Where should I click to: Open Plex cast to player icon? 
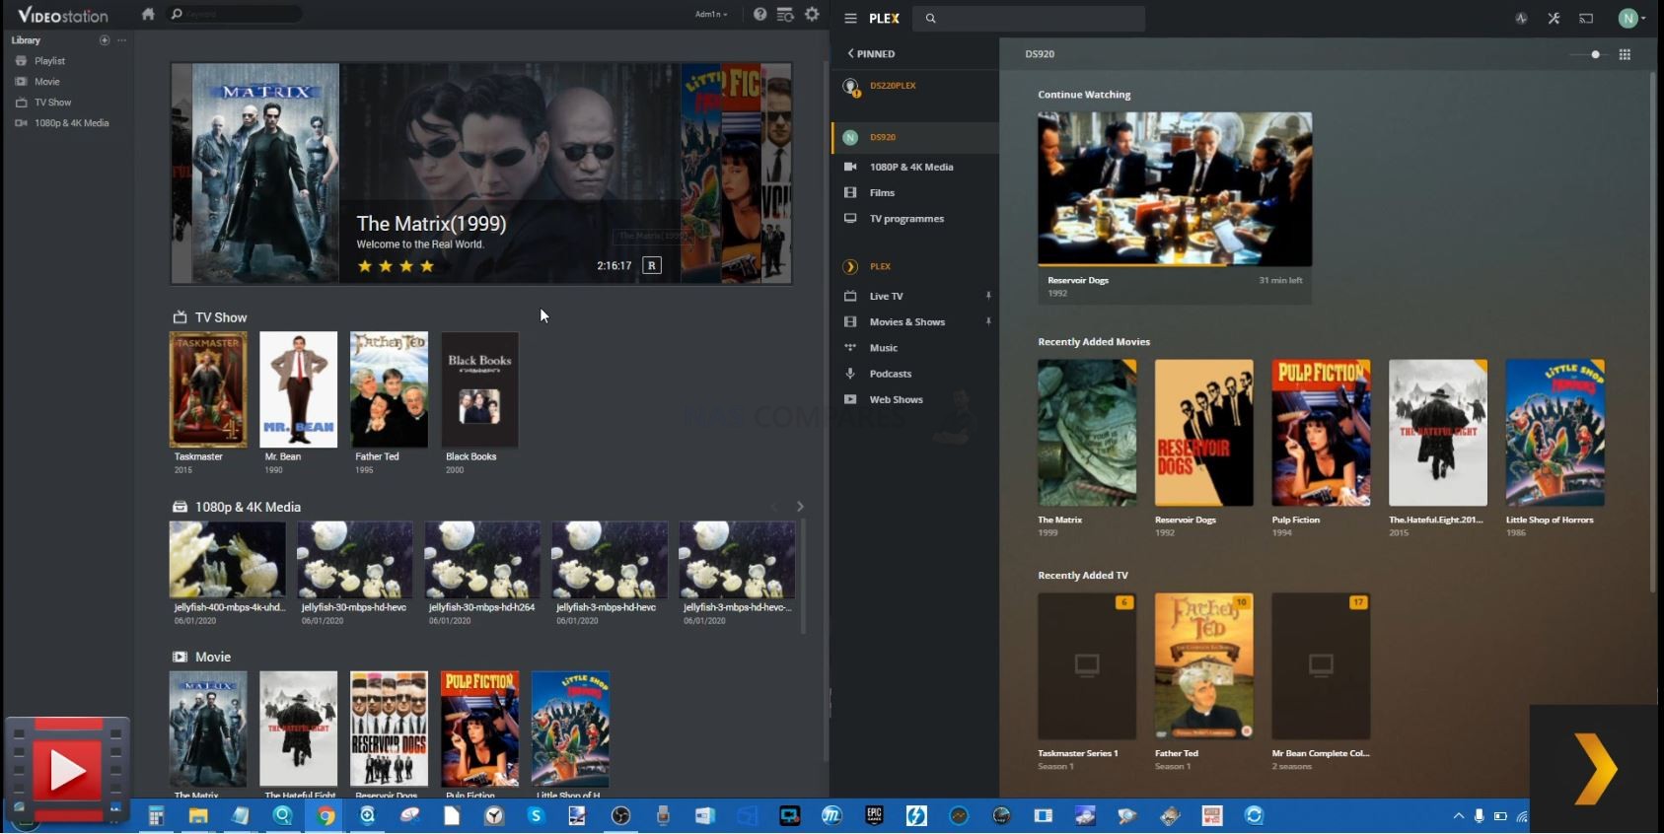[1586, 18]
